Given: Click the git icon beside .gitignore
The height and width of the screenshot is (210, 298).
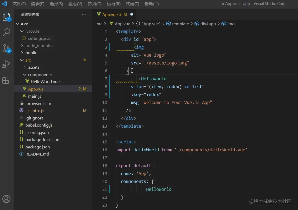Looking at the screenshot, I should pos(21,118).
